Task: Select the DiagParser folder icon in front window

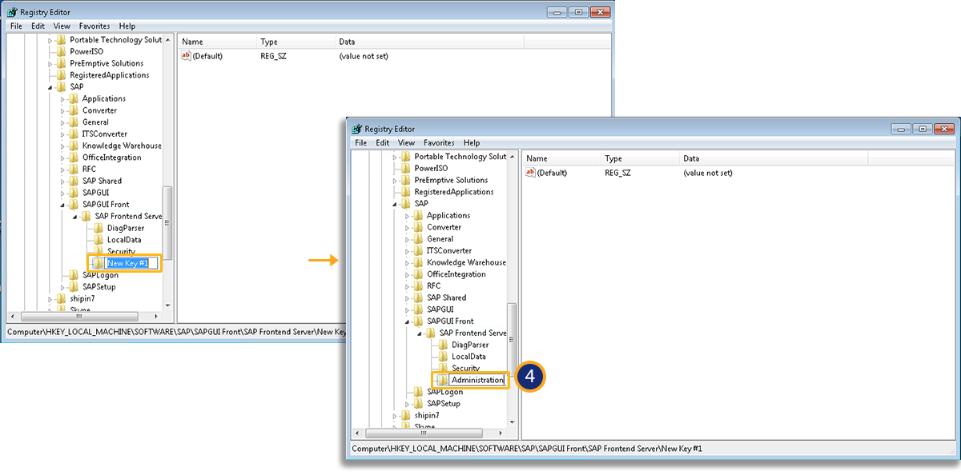Action: click(443, 345)
